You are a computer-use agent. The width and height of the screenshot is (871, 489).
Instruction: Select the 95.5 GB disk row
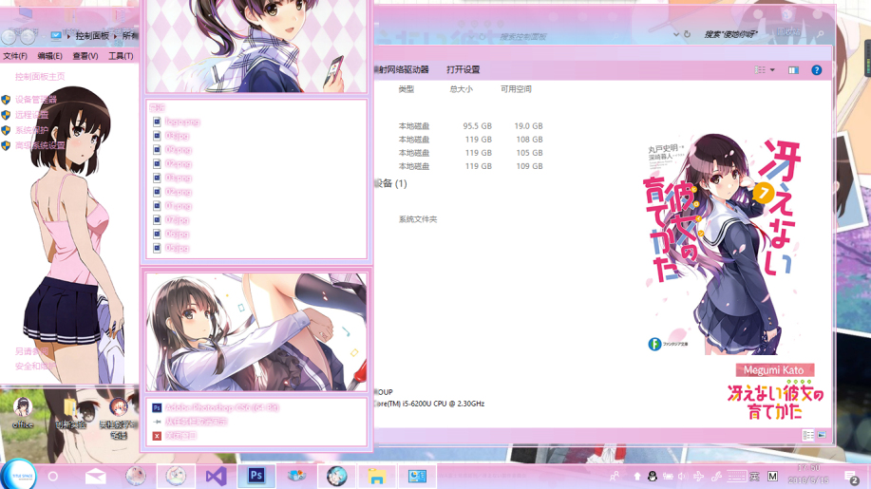coord(470,126)
